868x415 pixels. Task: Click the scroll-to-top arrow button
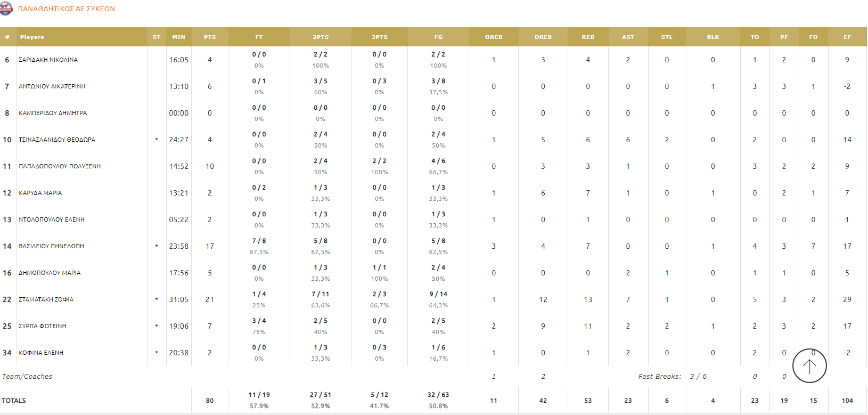tap(809, 366)
